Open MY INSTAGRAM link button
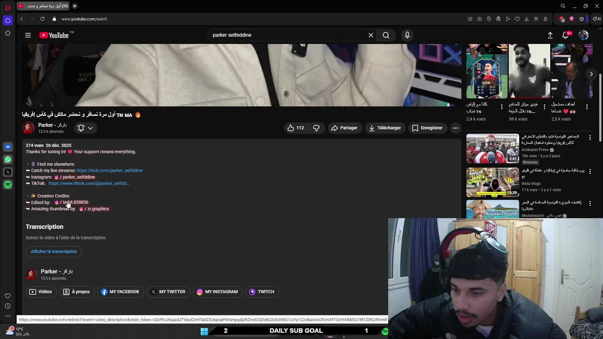 coord(217,292)
